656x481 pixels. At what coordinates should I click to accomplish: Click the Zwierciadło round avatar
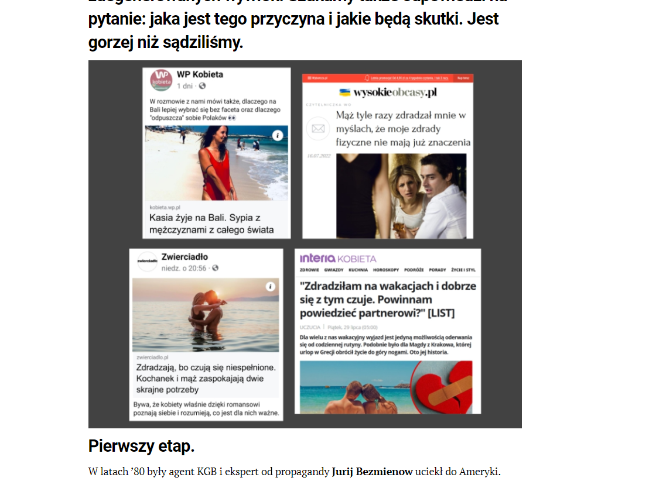click(x=147, y=261)
